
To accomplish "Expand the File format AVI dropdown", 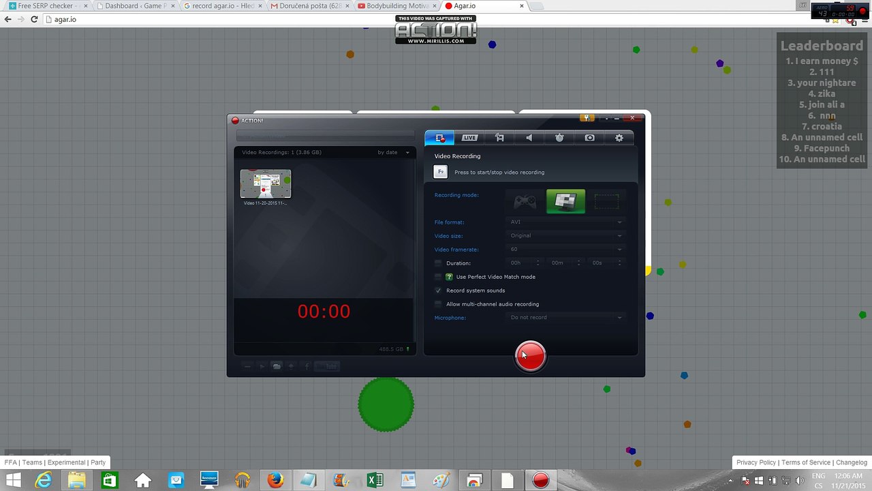I will pyautogui.click(x=565, y=222).
